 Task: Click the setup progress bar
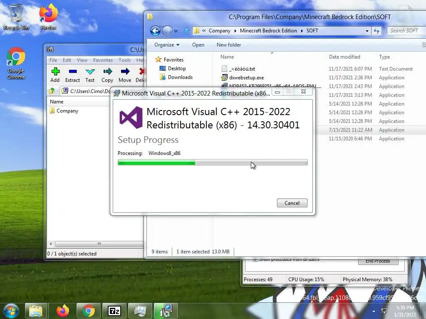pyautogui.click(x=213, y=162)
